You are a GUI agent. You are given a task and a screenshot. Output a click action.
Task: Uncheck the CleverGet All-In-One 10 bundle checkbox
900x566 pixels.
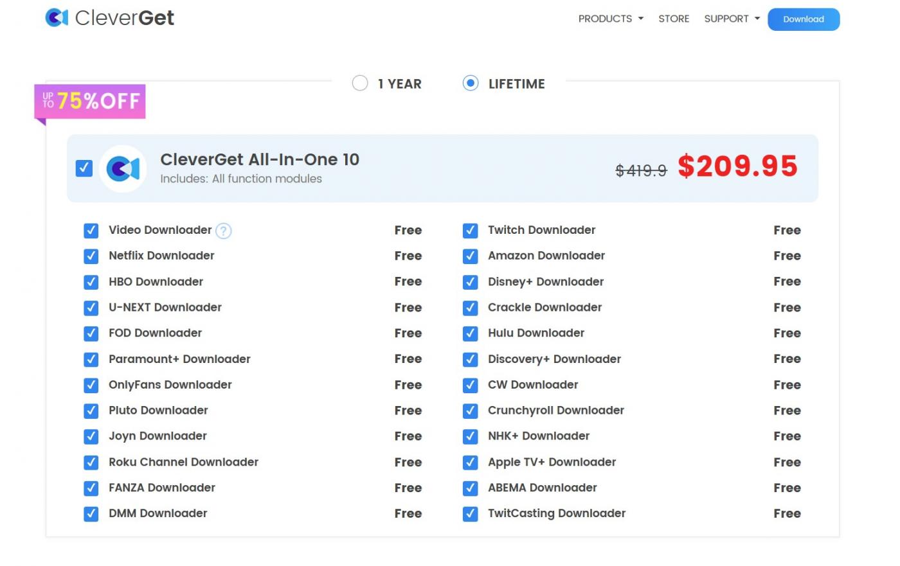point(84,168)
